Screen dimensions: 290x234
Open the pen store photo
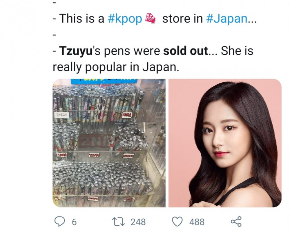pos(109,143)
